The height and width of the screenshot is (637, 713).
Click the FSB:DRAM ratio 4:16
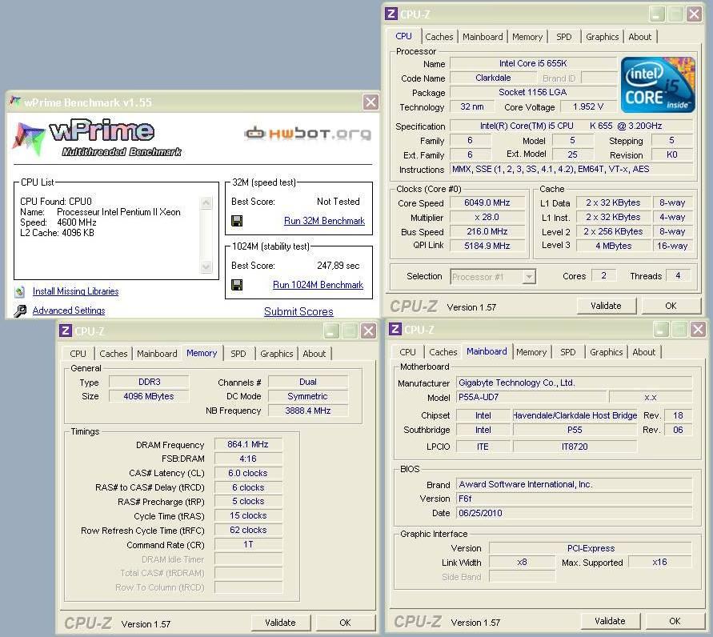(x=248, y=459)
